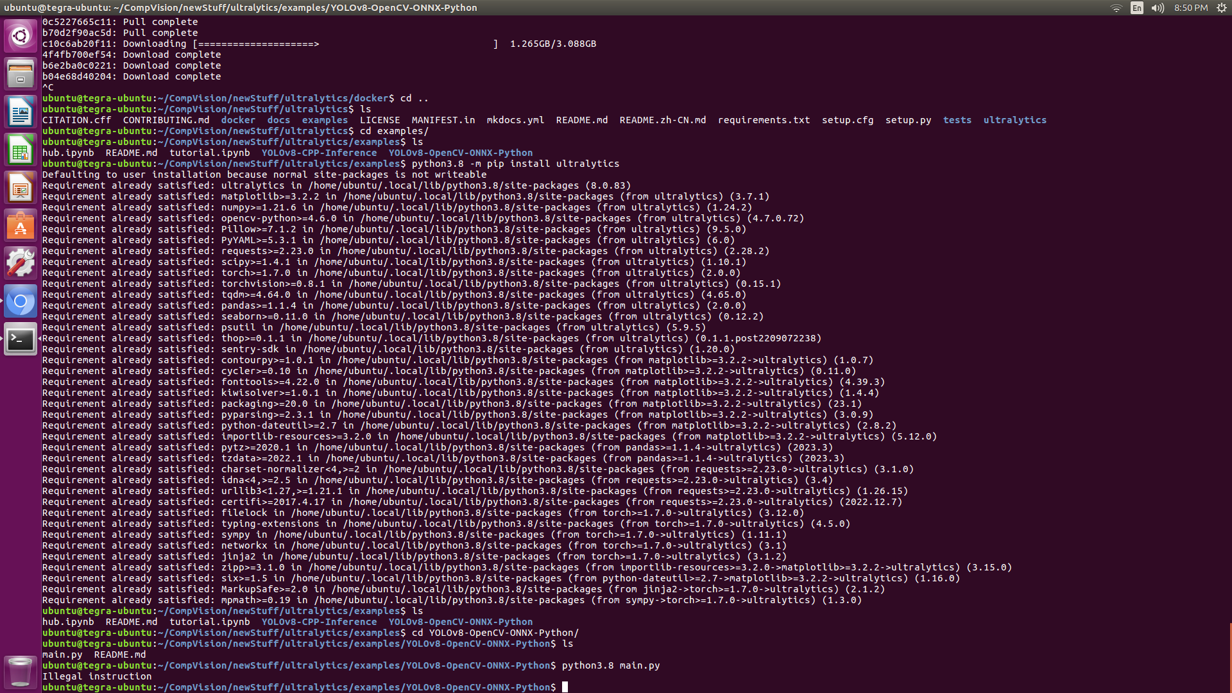This screenshot has height=693, width=1232.
Task: Launch LibreOffice Impress from the dock
Action: click(x=21, y=188)
